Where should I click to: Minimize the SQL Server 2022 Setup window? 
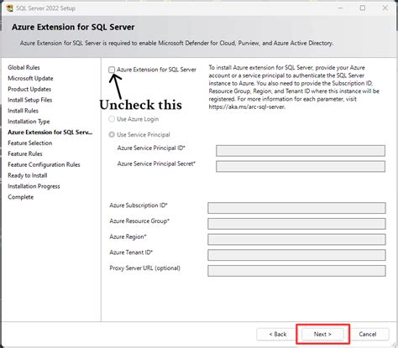click(341, 8)
